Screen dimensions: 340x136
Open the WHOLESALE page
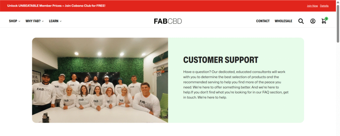coord(284,21)
